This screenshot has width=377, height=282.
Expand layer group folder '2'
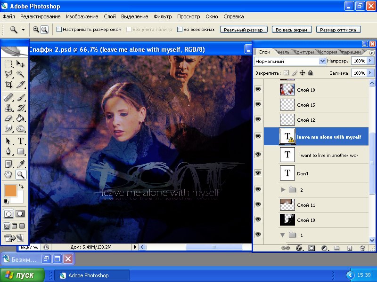[x=283, y=189]
